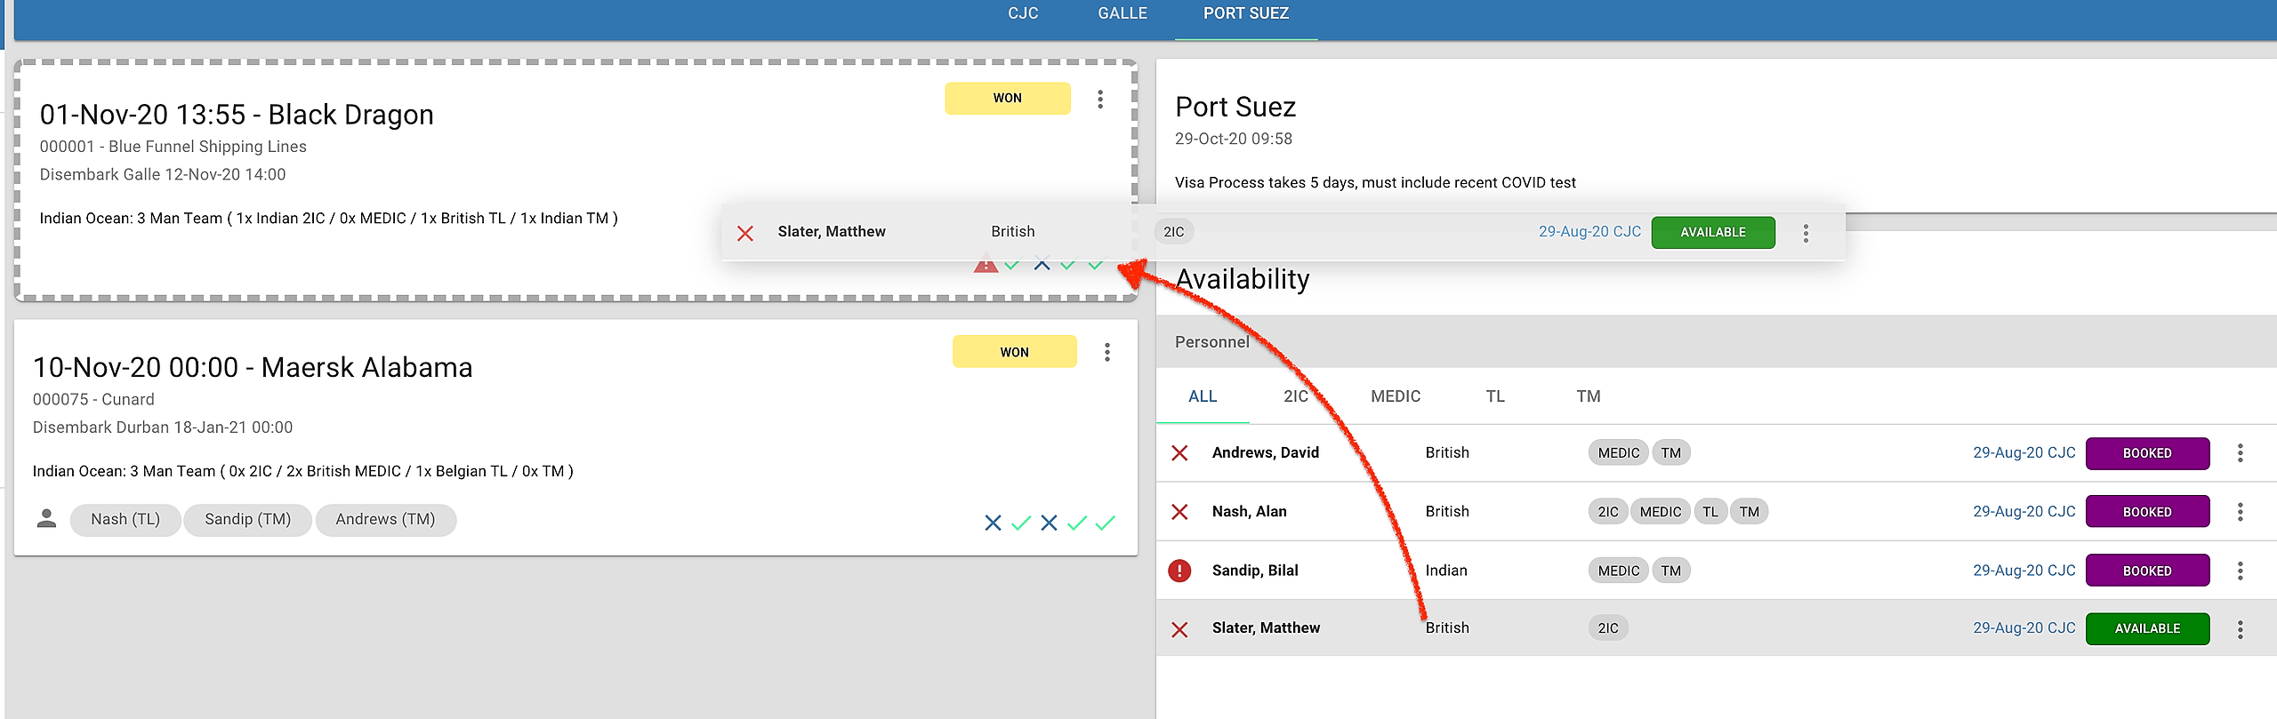Viewport: 2277px width, 719px height.
Task: Click the second blue X status icon on Maersk Alabama
Action: [x=1049, y=523]
